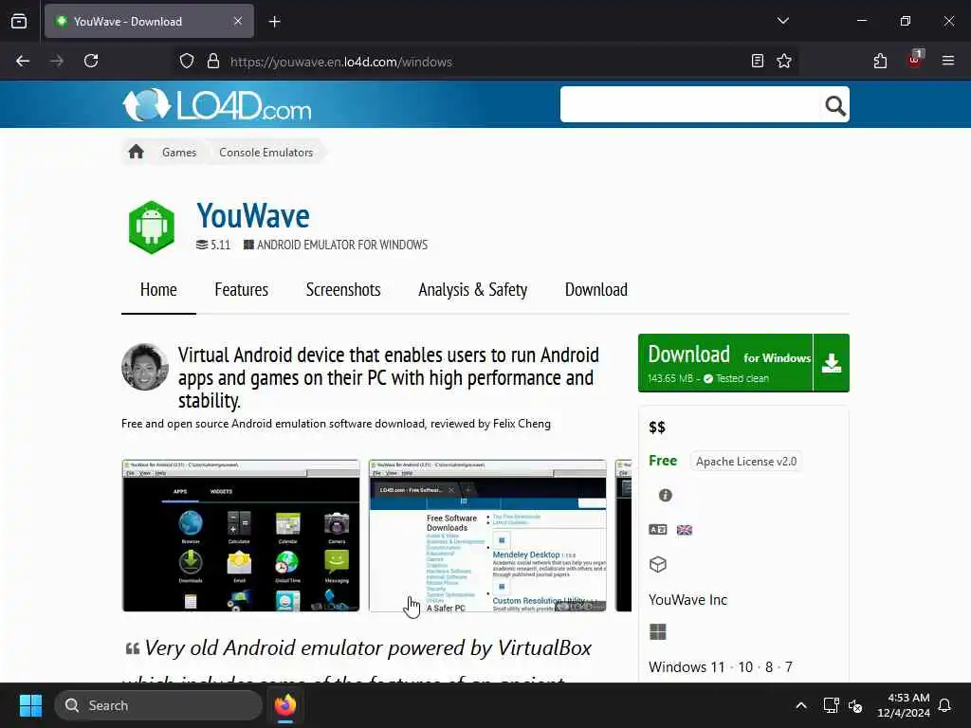
Task: Show hidden system tray icons
Action: [x=800, y=705]
